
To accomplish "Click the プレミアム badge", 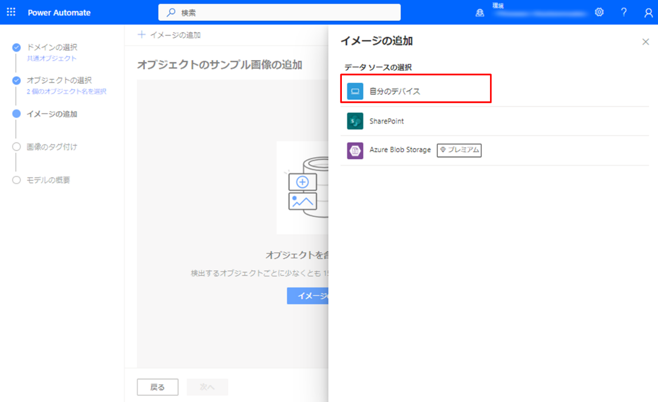I will point(459,150).
